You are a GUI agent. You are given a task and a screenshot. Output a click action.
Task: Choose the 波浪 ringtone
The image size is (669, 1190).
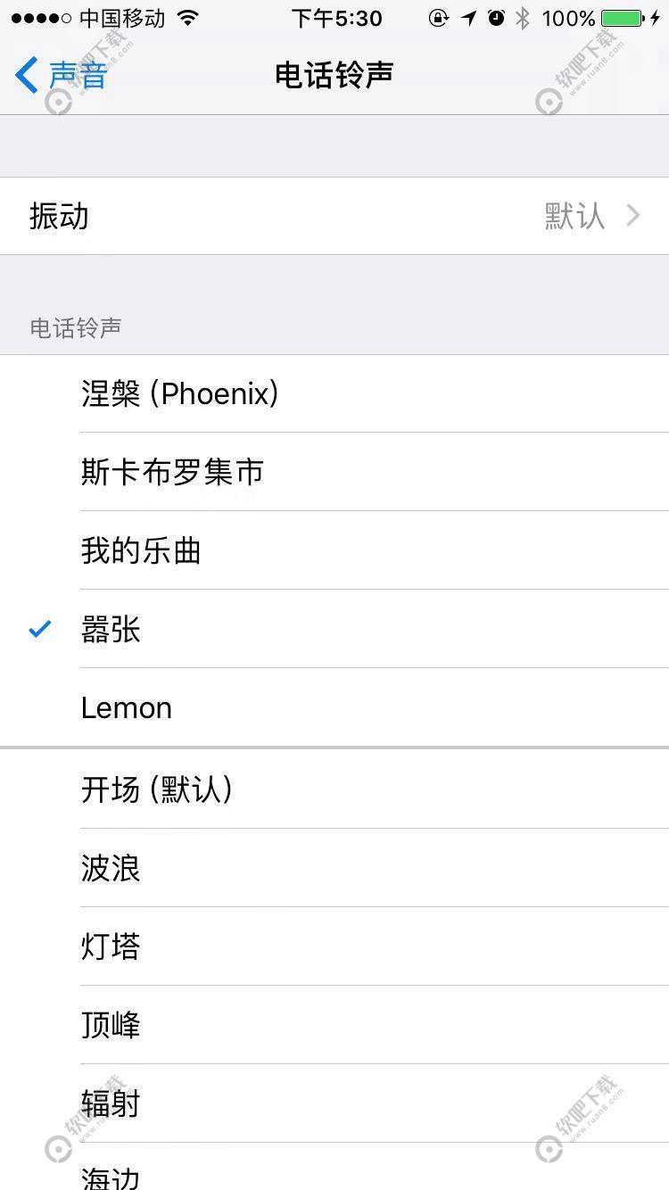click(x=111, y=868)
